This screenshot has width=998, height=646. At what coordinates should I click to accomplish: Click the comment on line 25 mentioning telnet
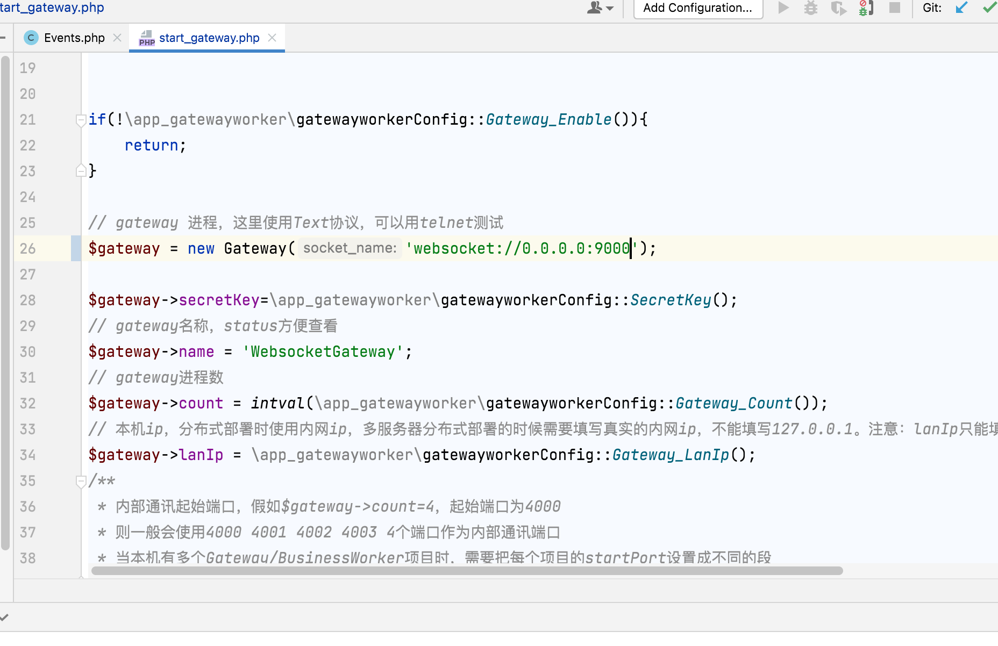(x=296, y=222)
